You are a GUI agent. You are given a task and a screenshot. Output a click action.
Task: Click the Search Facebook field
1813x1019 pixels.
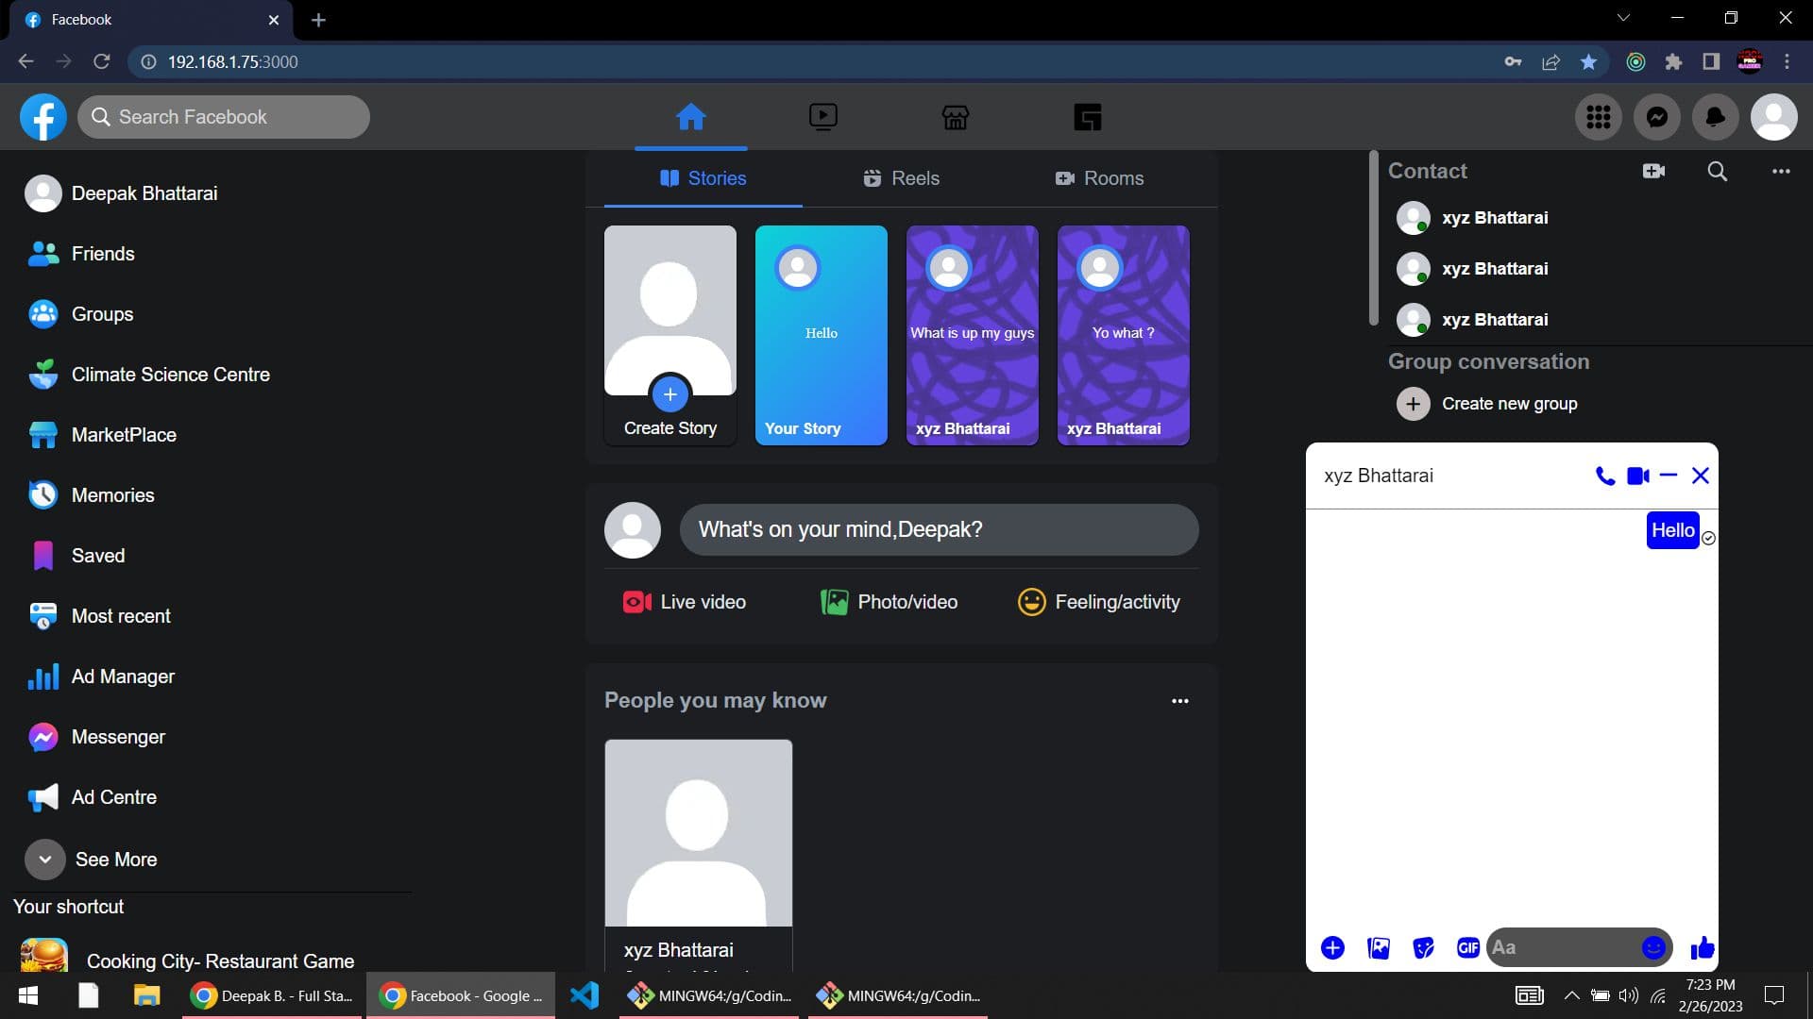[x=224, y=117]
